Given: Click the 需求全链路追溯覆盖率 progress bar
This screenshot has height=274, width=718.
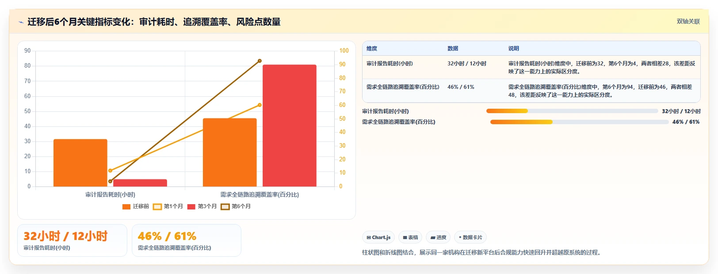Looking at the screenshot, I should 579,122.
